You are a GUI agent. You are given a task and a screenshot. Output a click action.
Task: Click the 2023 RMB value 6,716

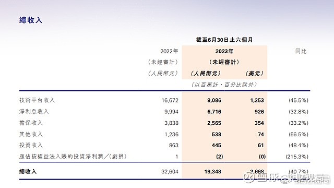[214, 112]
